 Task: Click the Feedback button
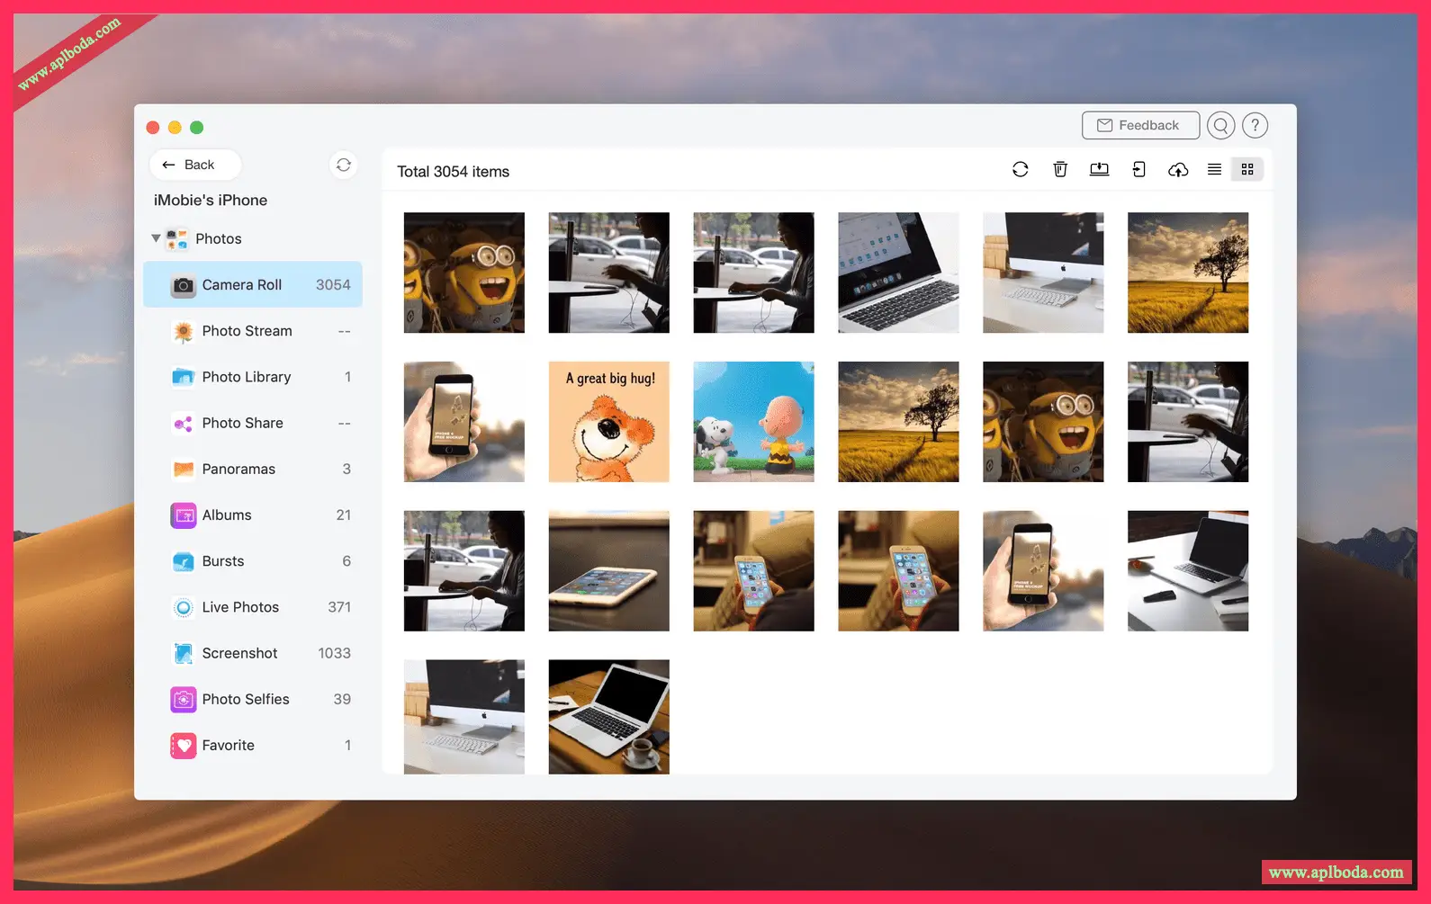point(1140,125)
